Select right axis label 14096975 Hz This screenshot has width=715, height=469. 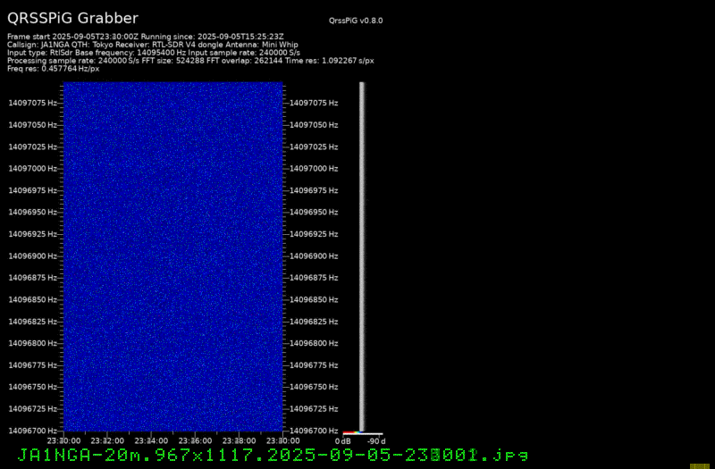[x=314, y=190]
